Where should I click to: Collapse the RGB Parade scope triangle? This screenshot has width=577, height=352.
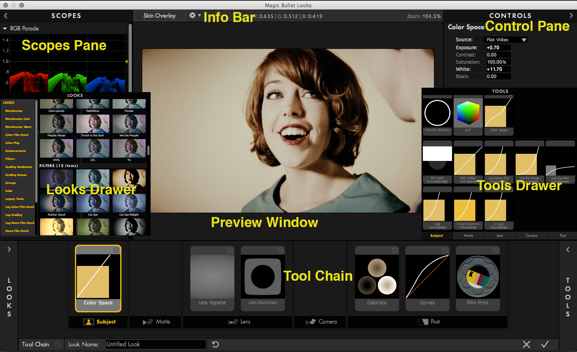5,28
